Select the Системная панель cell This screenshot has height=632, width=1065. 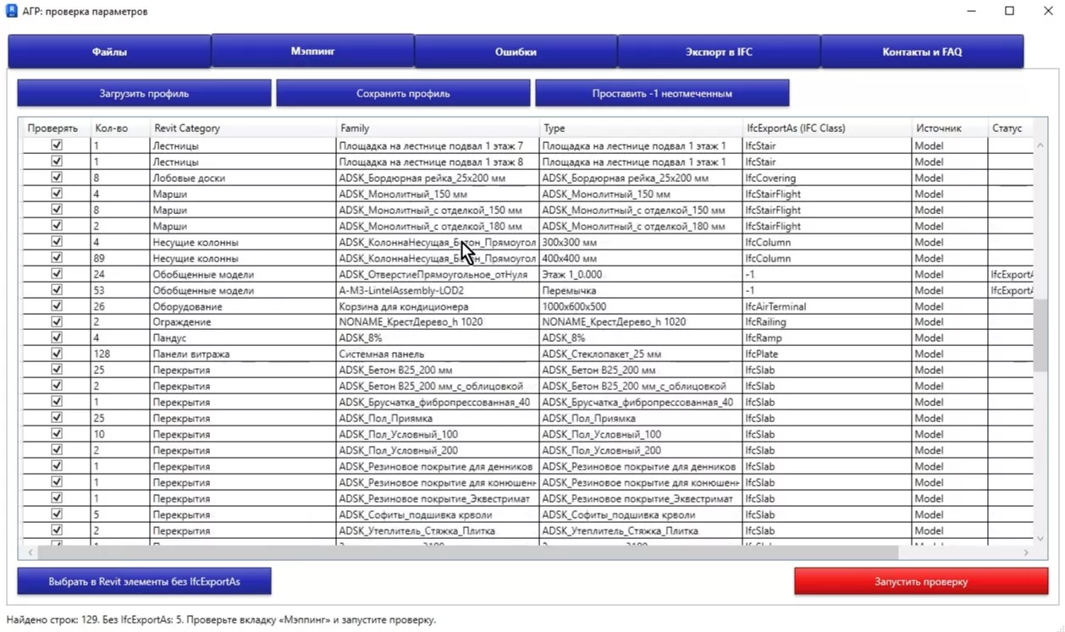[438, 354]
